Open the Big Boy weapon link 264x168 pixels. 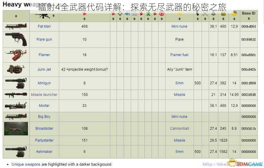44,117
